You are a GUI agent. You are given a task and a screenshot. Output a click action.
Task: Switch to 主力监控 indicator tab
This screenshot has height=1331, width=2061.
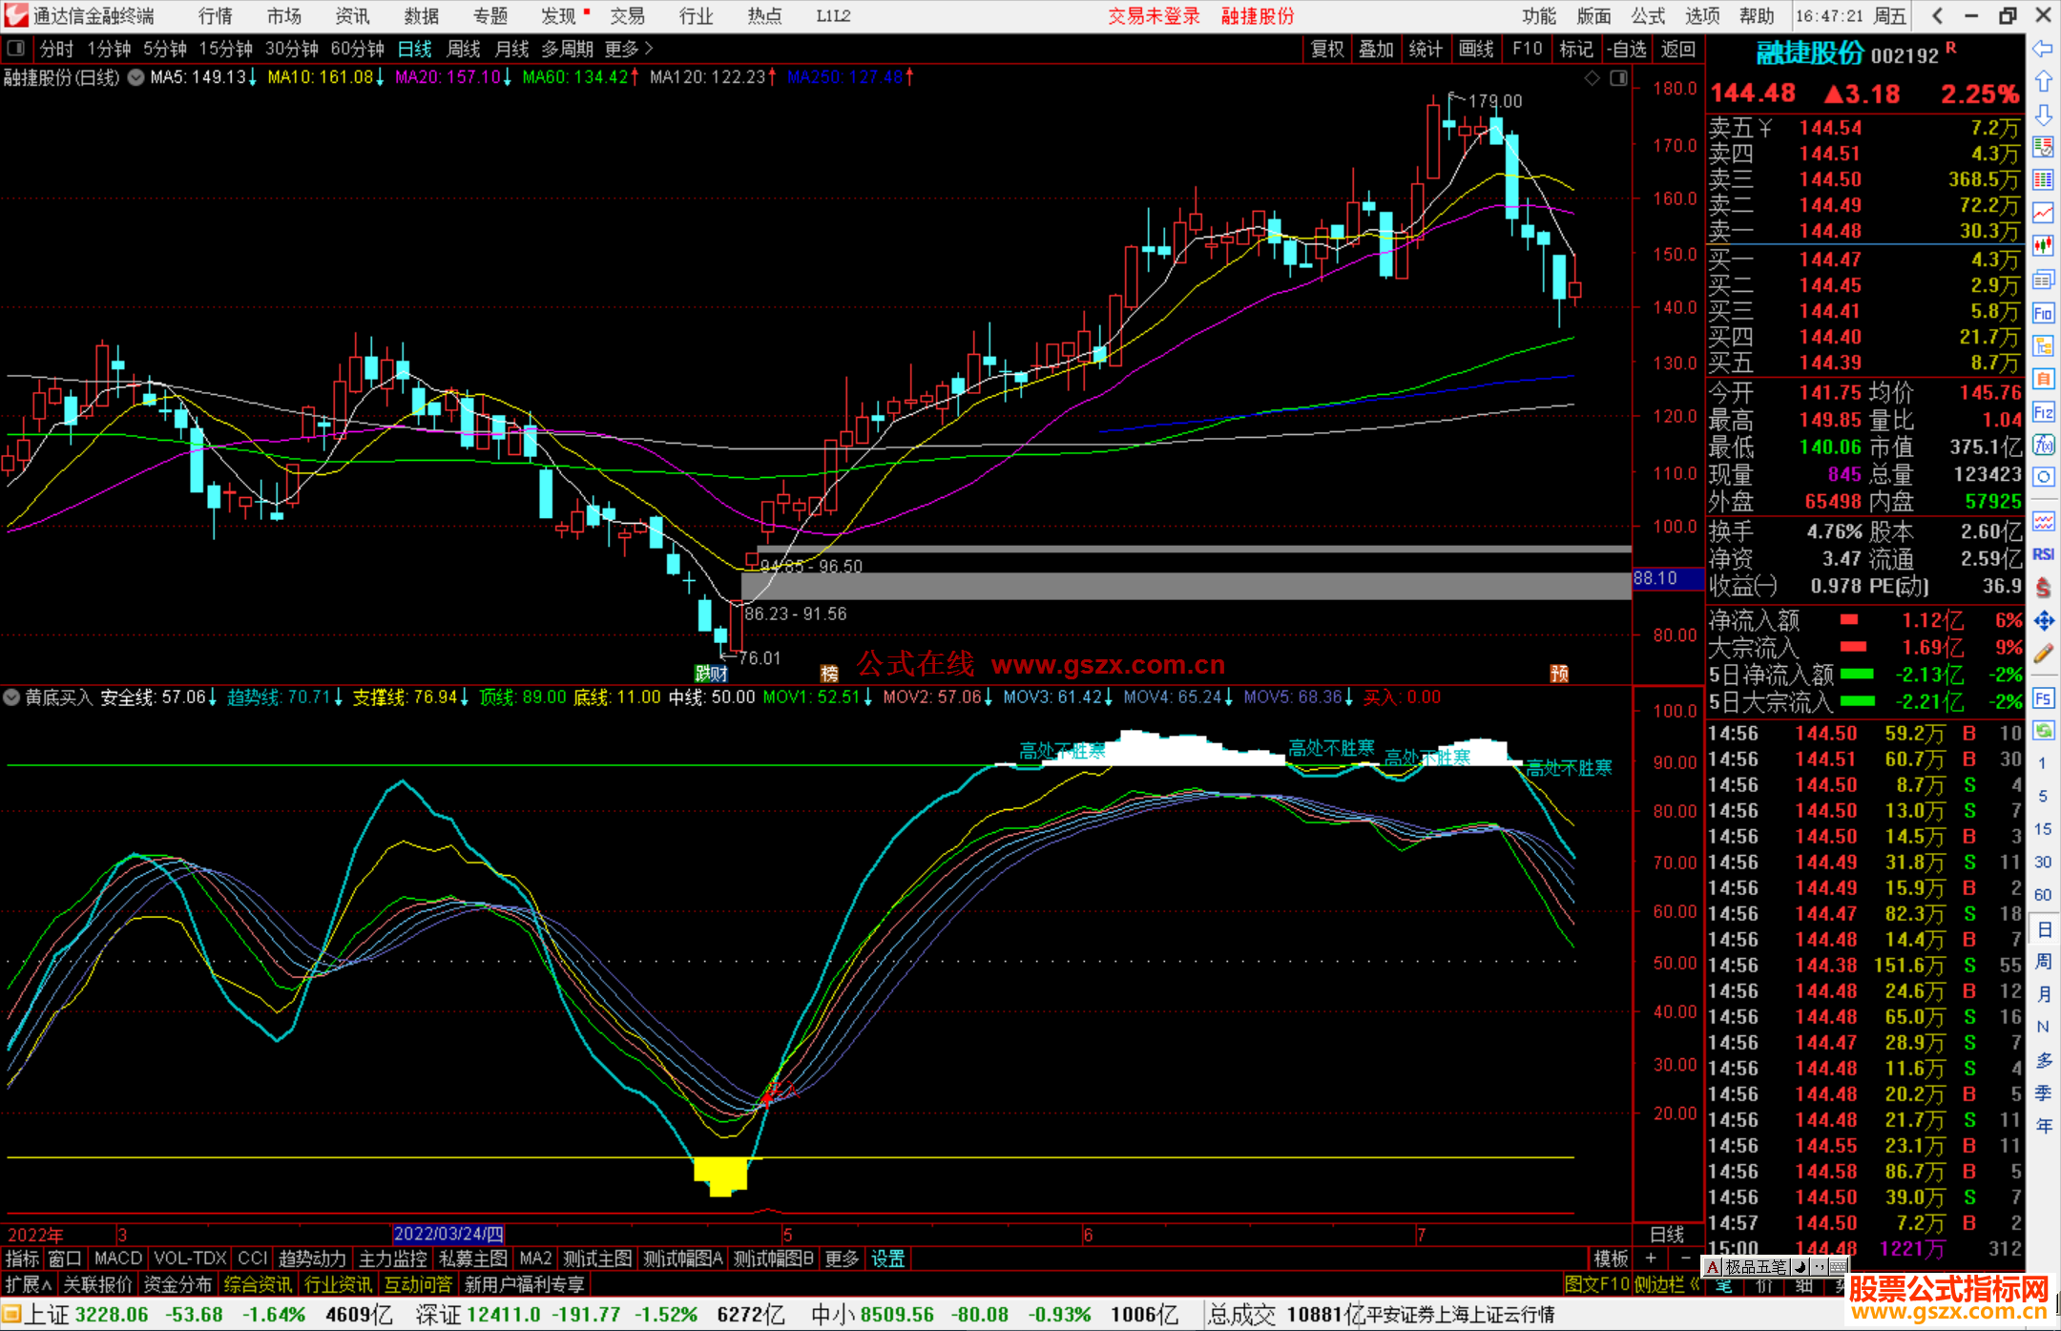point(392,1258)
